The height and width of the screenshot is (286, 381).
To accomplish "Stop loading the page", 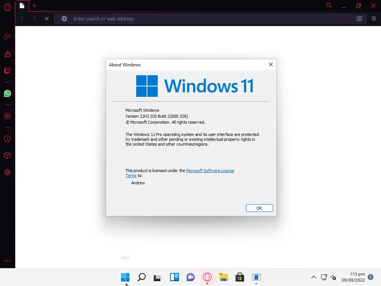I will [x=47, y=19].
